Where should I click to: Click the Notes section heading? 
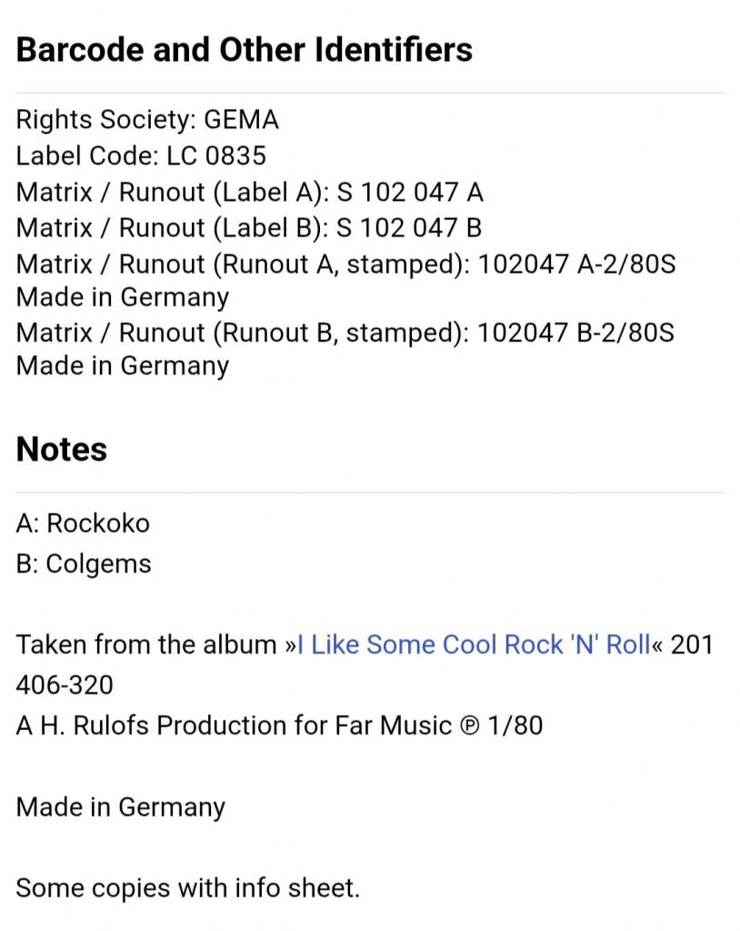62,449
